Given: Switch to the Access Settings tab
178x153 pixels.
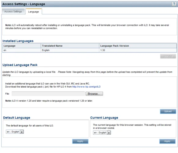Looking at the screenshot, I should point(13,12).
